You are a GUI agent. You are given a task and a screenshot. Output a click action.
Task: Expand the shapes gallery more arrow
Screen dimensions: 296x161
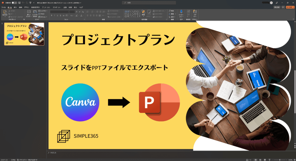(x=139, y=16)
